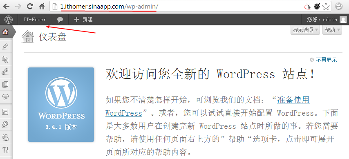Open Users icon in sidebar
Screen dimensions: 349x159
click(x=5, y=137)
